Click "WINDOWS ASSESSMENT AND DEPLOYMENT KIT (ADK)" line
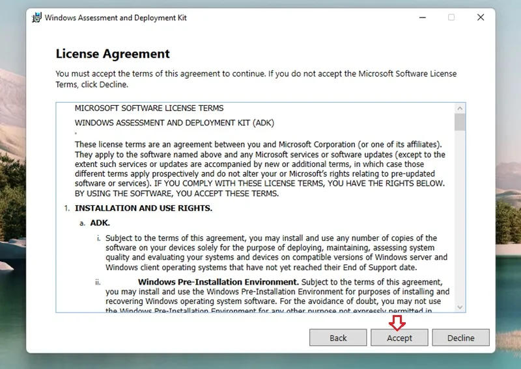521x369 pixels. [x=174, y=123]
